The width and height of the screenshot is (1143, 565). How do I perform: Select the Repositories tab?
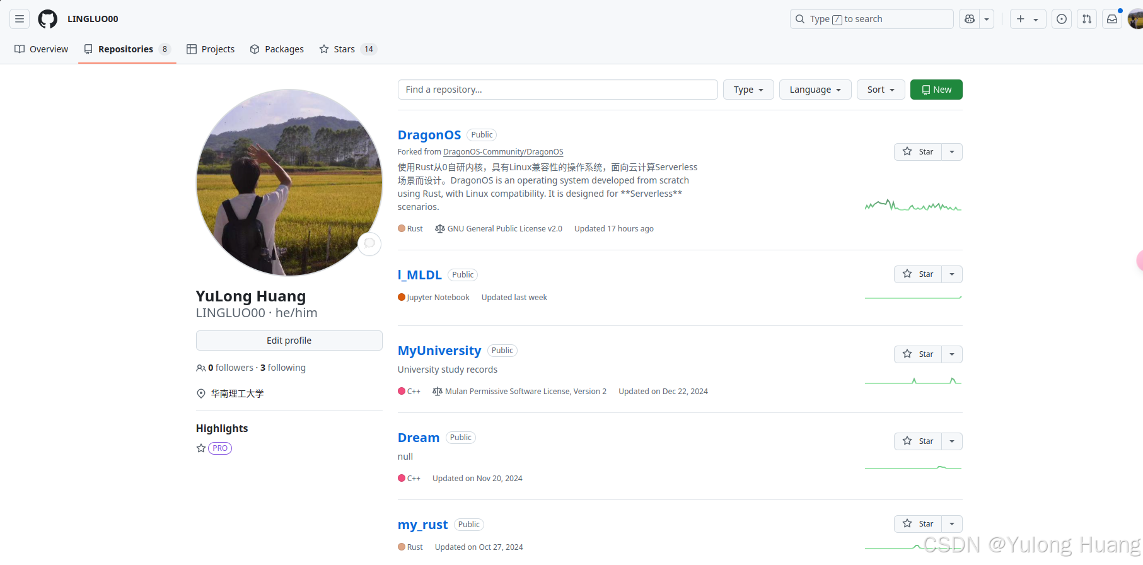coord(127,49)
